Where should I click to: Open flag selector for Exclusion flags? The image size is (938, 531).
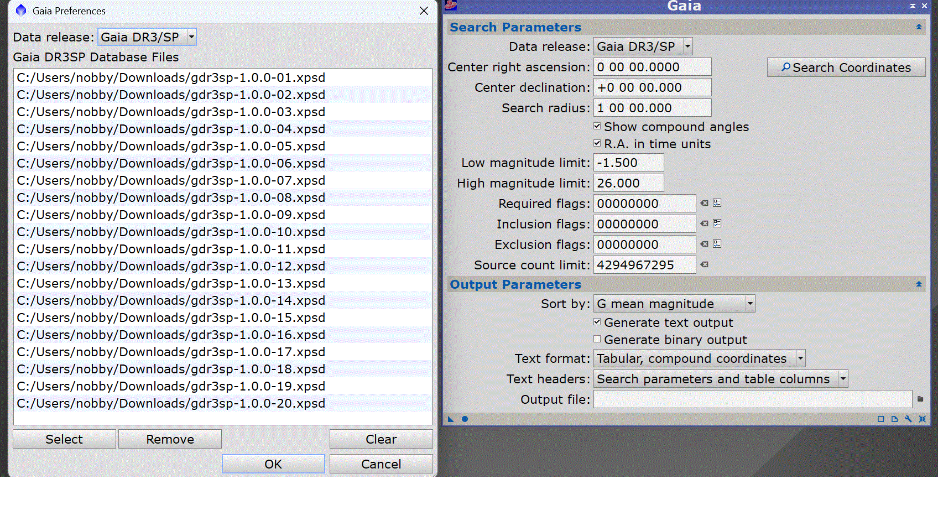[x=717, y=244]
